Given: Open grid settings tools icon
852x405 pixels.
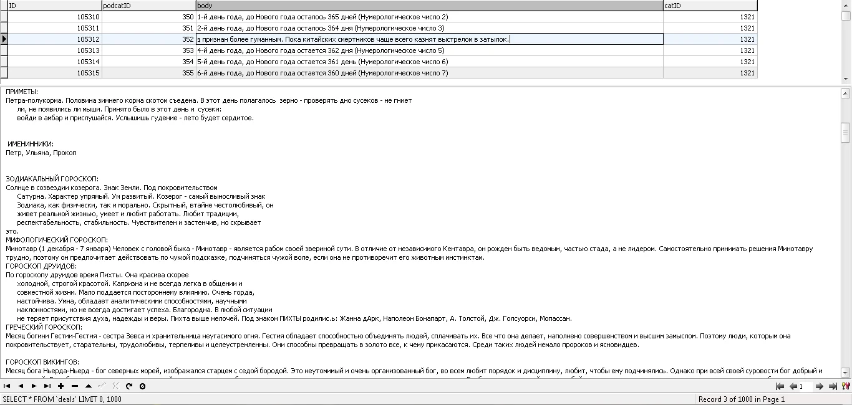Looking at the screenshot, I should point(846,386).
